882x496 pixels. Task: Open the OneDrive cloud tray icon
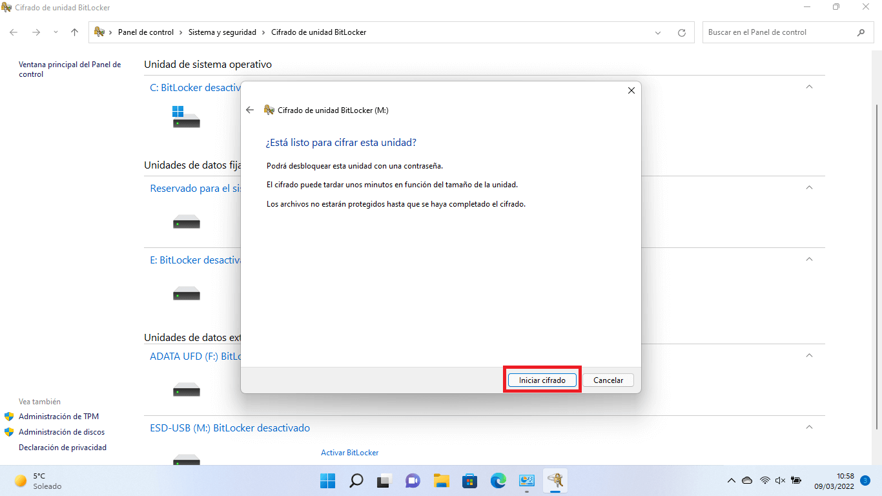point(748,480)
